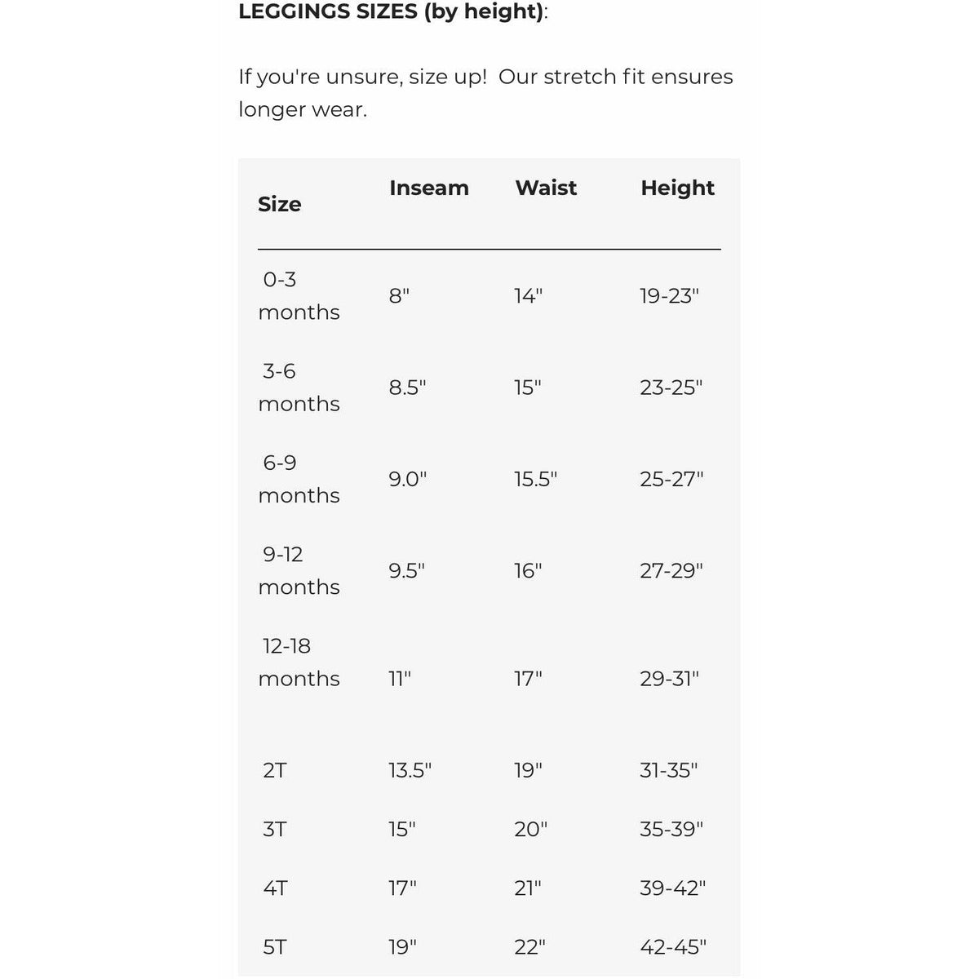Image resolution: width=979 pixels, height=979 pixels.
Task: Click the Height column header
Action: pos(677,188)
